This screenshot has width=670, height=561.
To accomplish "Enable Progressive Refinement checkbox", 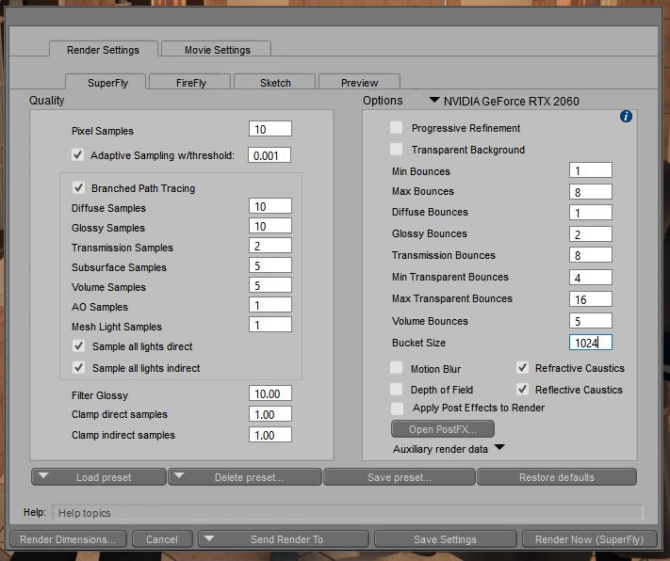I will coord(397,128).
